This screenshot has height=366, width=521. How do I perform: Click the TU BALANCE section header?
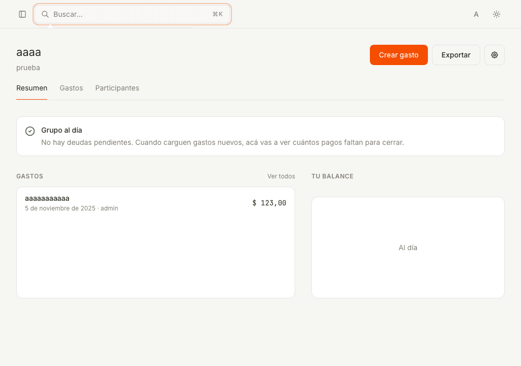click(332, 176)
